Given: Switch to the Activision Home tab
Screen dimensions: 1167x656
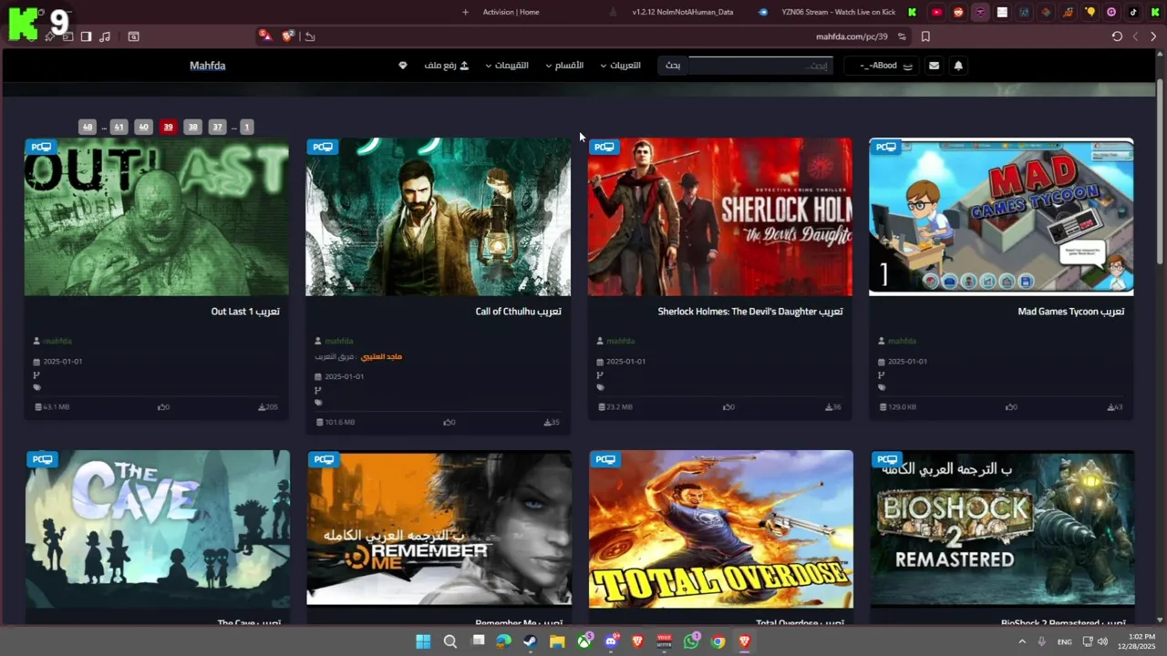Looking at the screenshot, I should 511,12.
